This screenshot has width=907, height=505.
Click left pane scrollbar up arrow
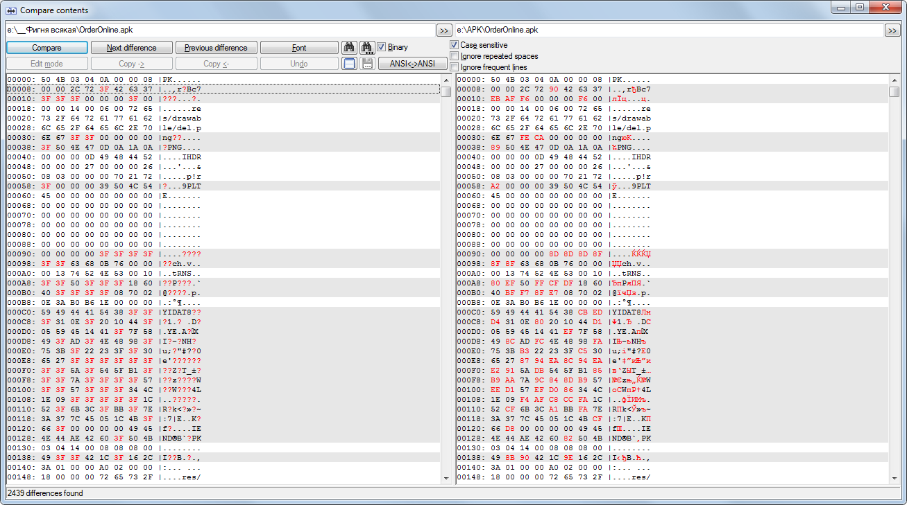(446, 80)
